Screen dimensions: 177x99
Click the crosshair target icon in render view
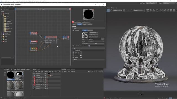tap(150, 10)
